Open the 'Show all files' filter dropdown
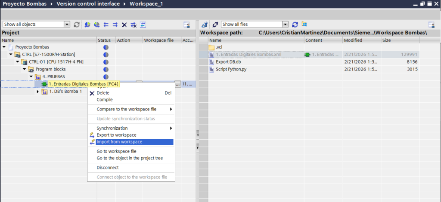This screenshot has height=202, width=441. [x=285, y=24]
